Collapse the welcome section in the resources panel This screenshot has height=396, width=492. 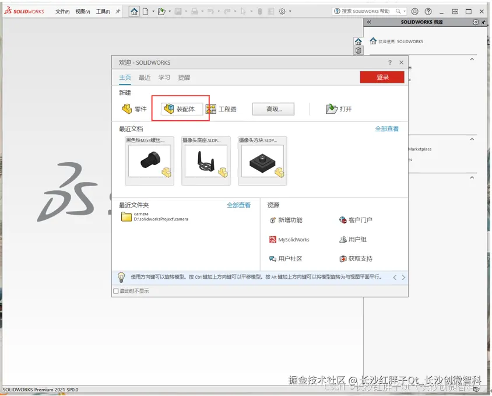tap(472, 59)
